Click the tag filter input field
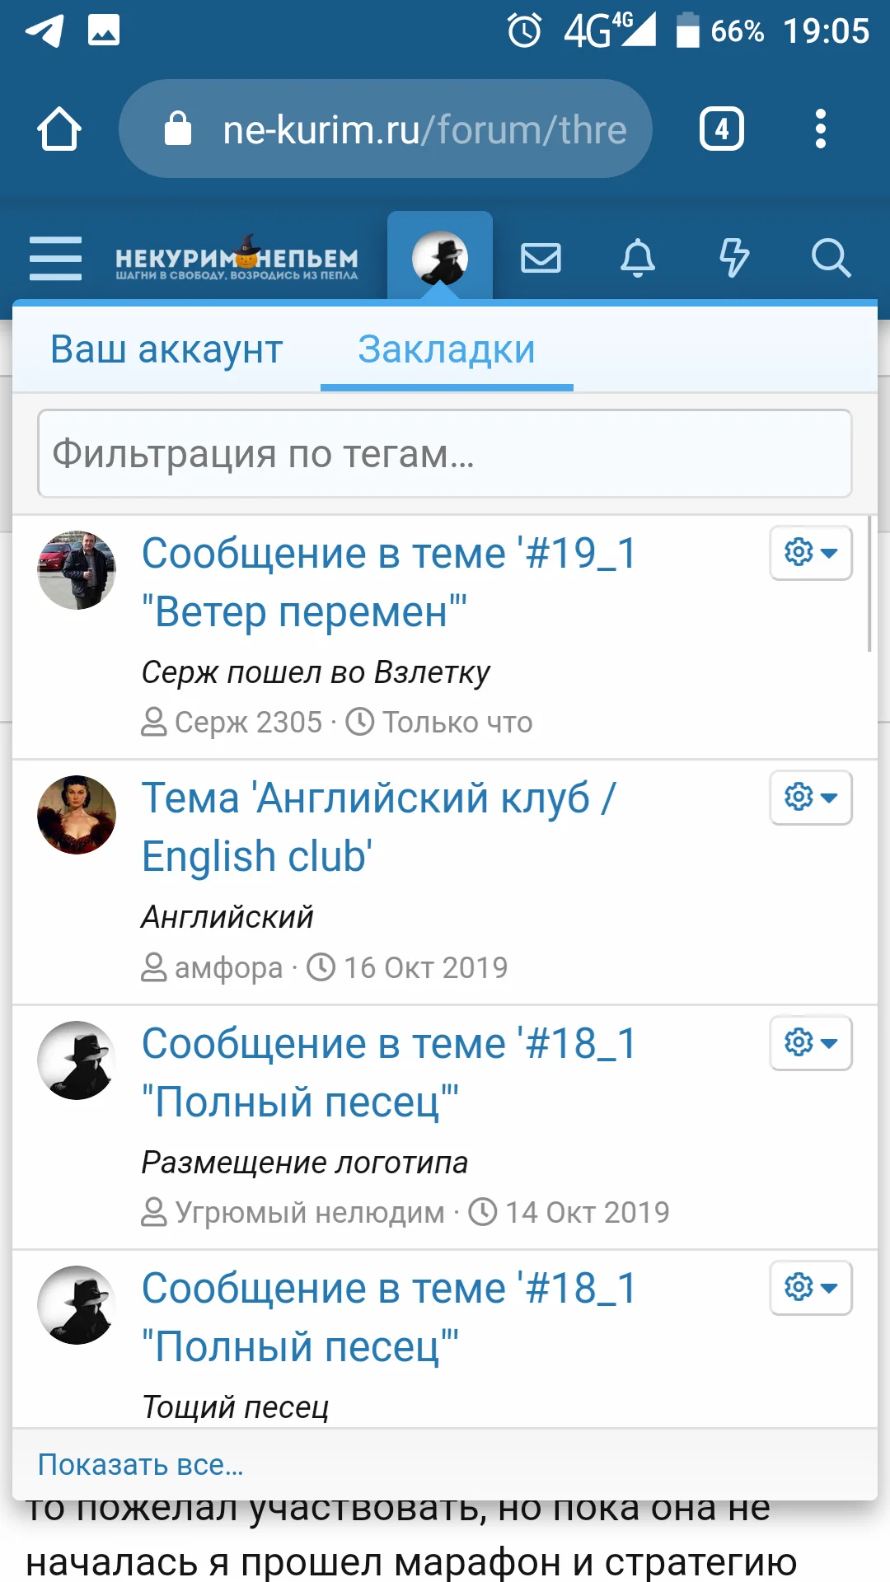 point(445,452)
